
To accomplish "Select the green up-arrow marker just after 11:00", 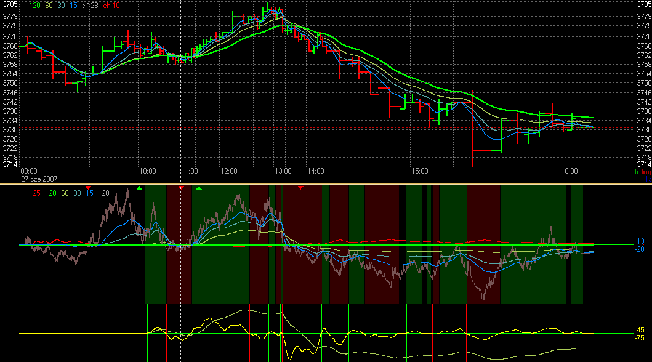I will tap(199, 187).
